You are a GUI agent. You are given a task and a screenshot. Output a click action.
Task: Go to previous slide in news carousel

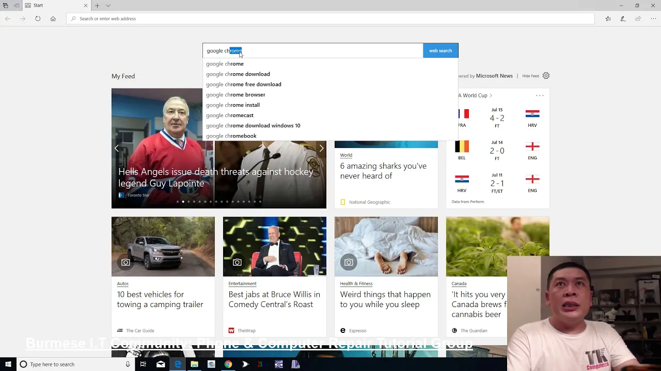pyautogui.click(x=117, y=148)
